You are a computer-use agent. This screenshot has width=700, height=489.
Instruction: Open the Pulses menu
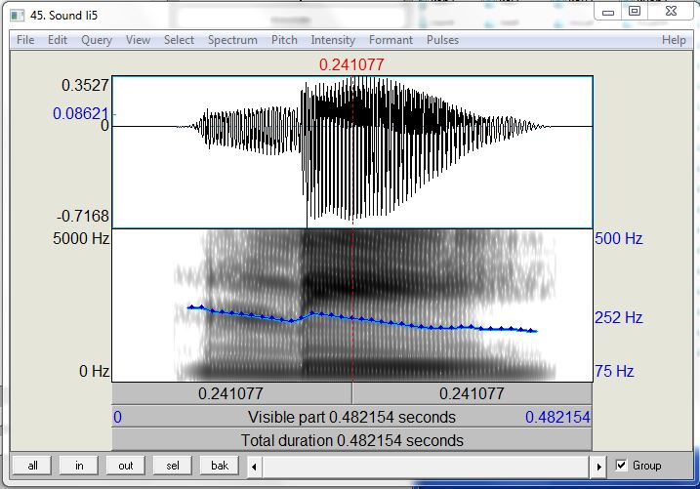tap(442, 40)
